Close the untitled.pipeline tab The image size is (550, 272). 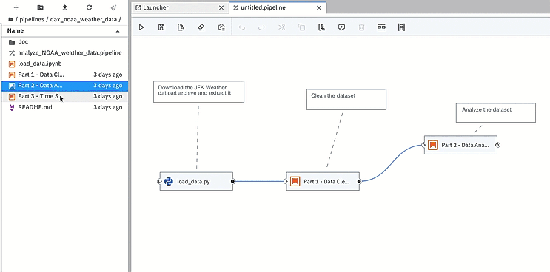click(x=319, y=7)
